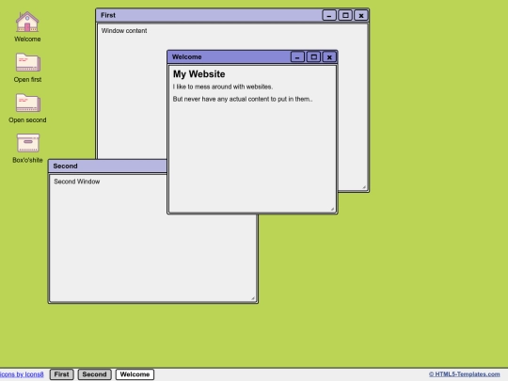Click the First window resize handle
Viewport: 508px width, 381px height.
(x=364, y=187)
